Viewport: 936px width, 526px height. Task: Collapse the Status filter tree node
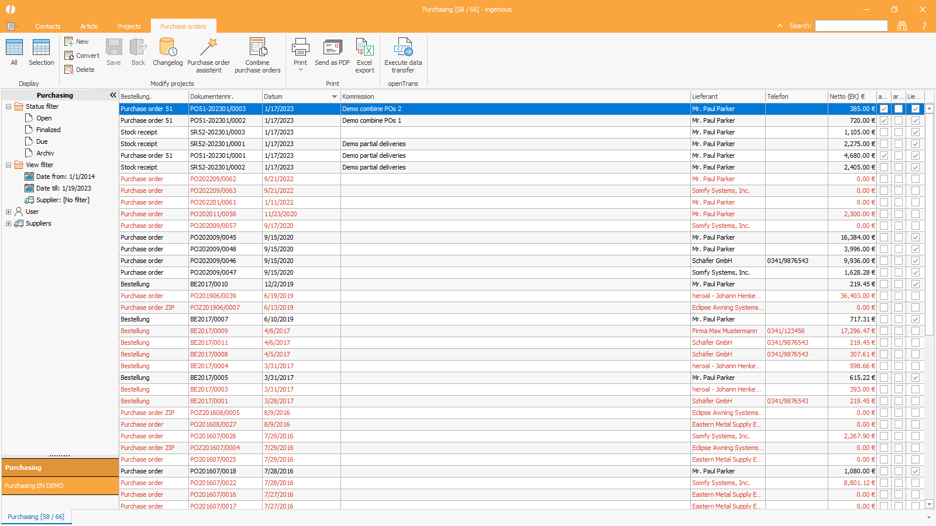8,106
